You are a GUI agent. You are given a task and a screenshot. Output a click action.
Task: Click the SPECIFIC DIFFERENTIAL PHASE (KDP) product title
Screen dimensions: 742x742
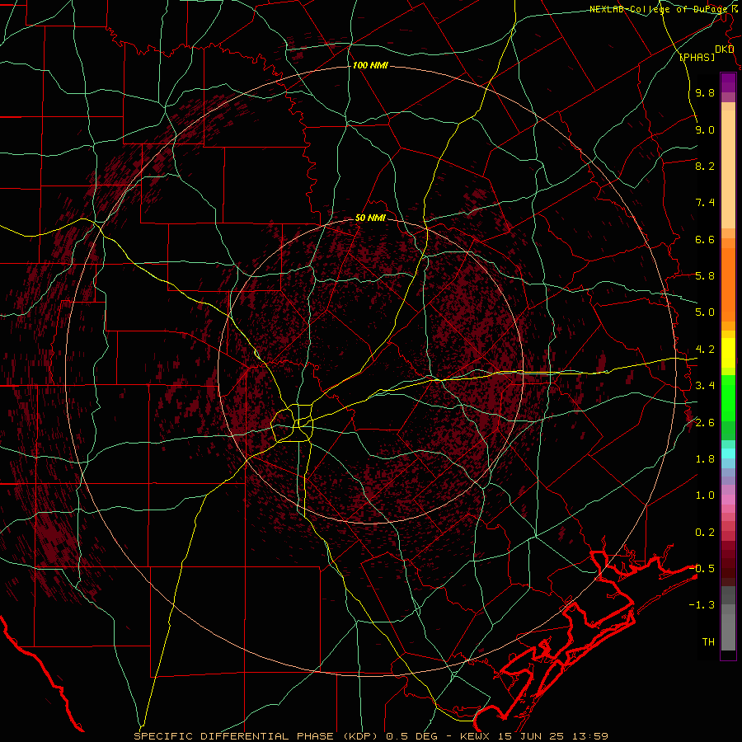tap(256, 736)
